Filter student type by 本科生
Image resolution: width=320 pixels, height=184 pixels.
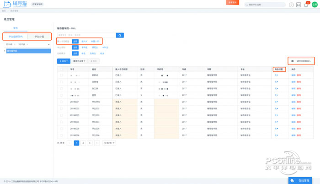tap(105, 48)
